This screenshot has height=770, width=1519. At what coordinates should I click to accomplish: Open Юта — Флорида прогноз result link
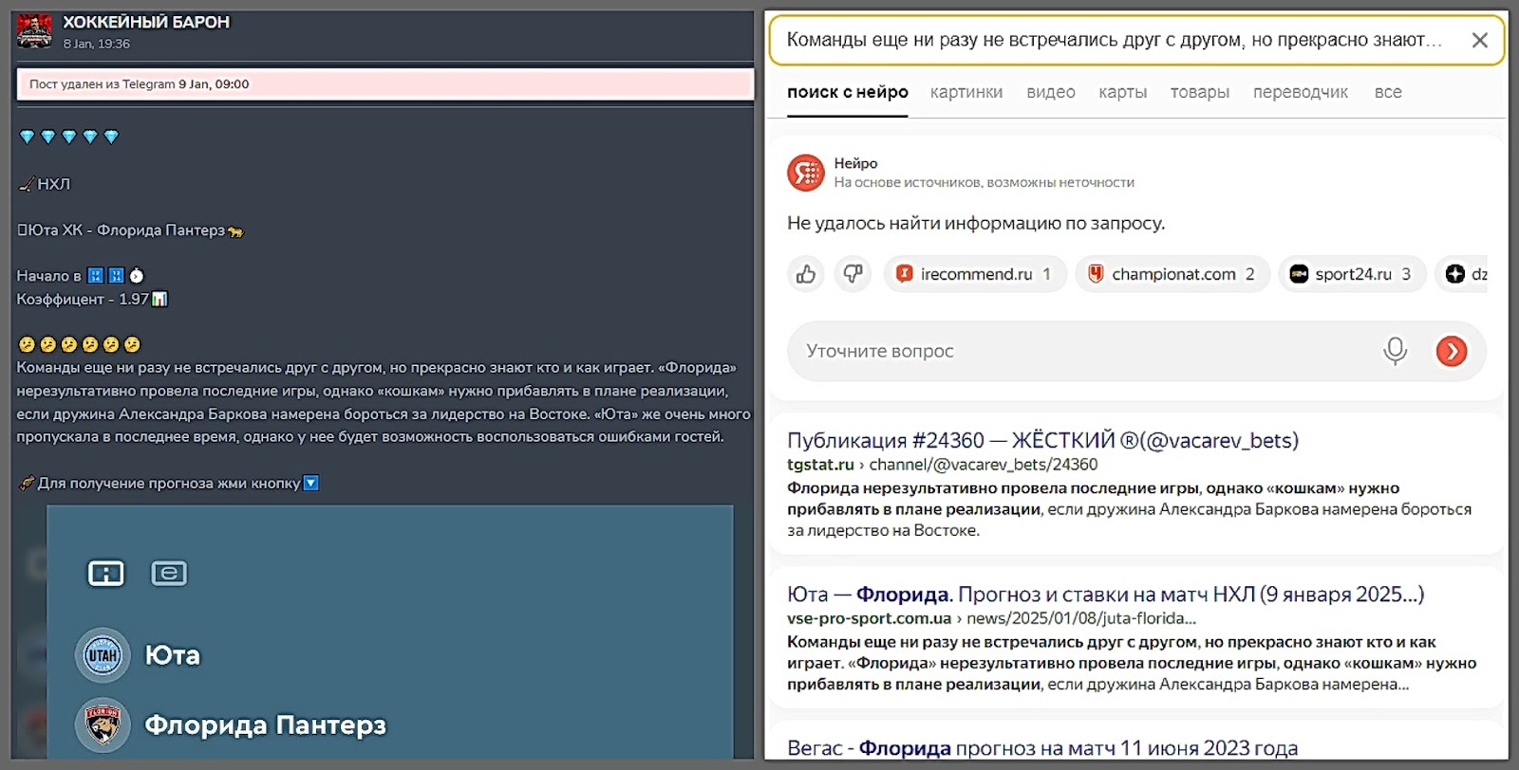(x=1104, y=595)
